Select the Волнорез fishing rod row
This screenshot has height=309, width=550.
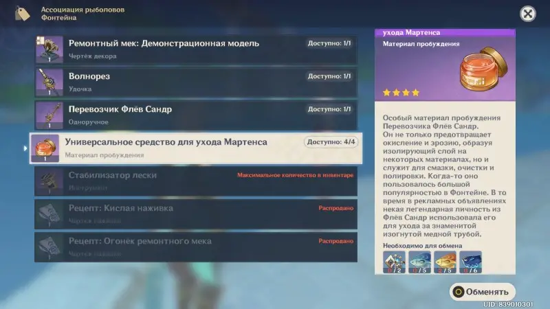196,82
